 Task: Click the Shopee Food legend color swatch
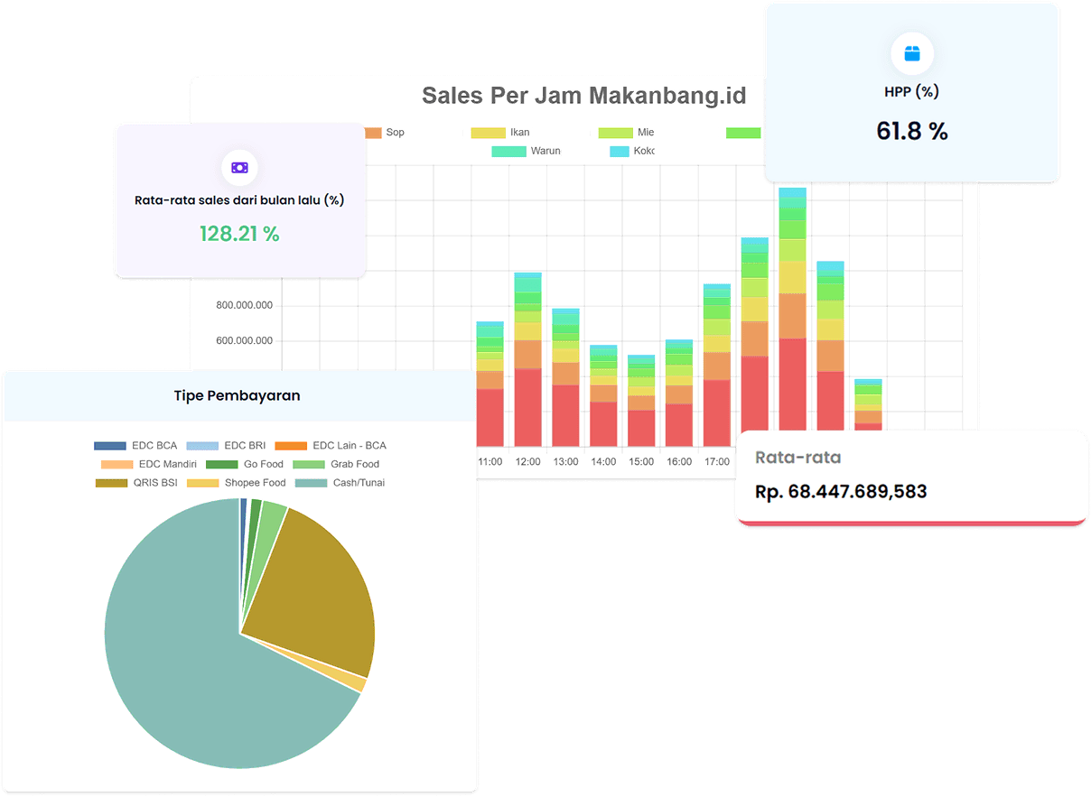202,483
